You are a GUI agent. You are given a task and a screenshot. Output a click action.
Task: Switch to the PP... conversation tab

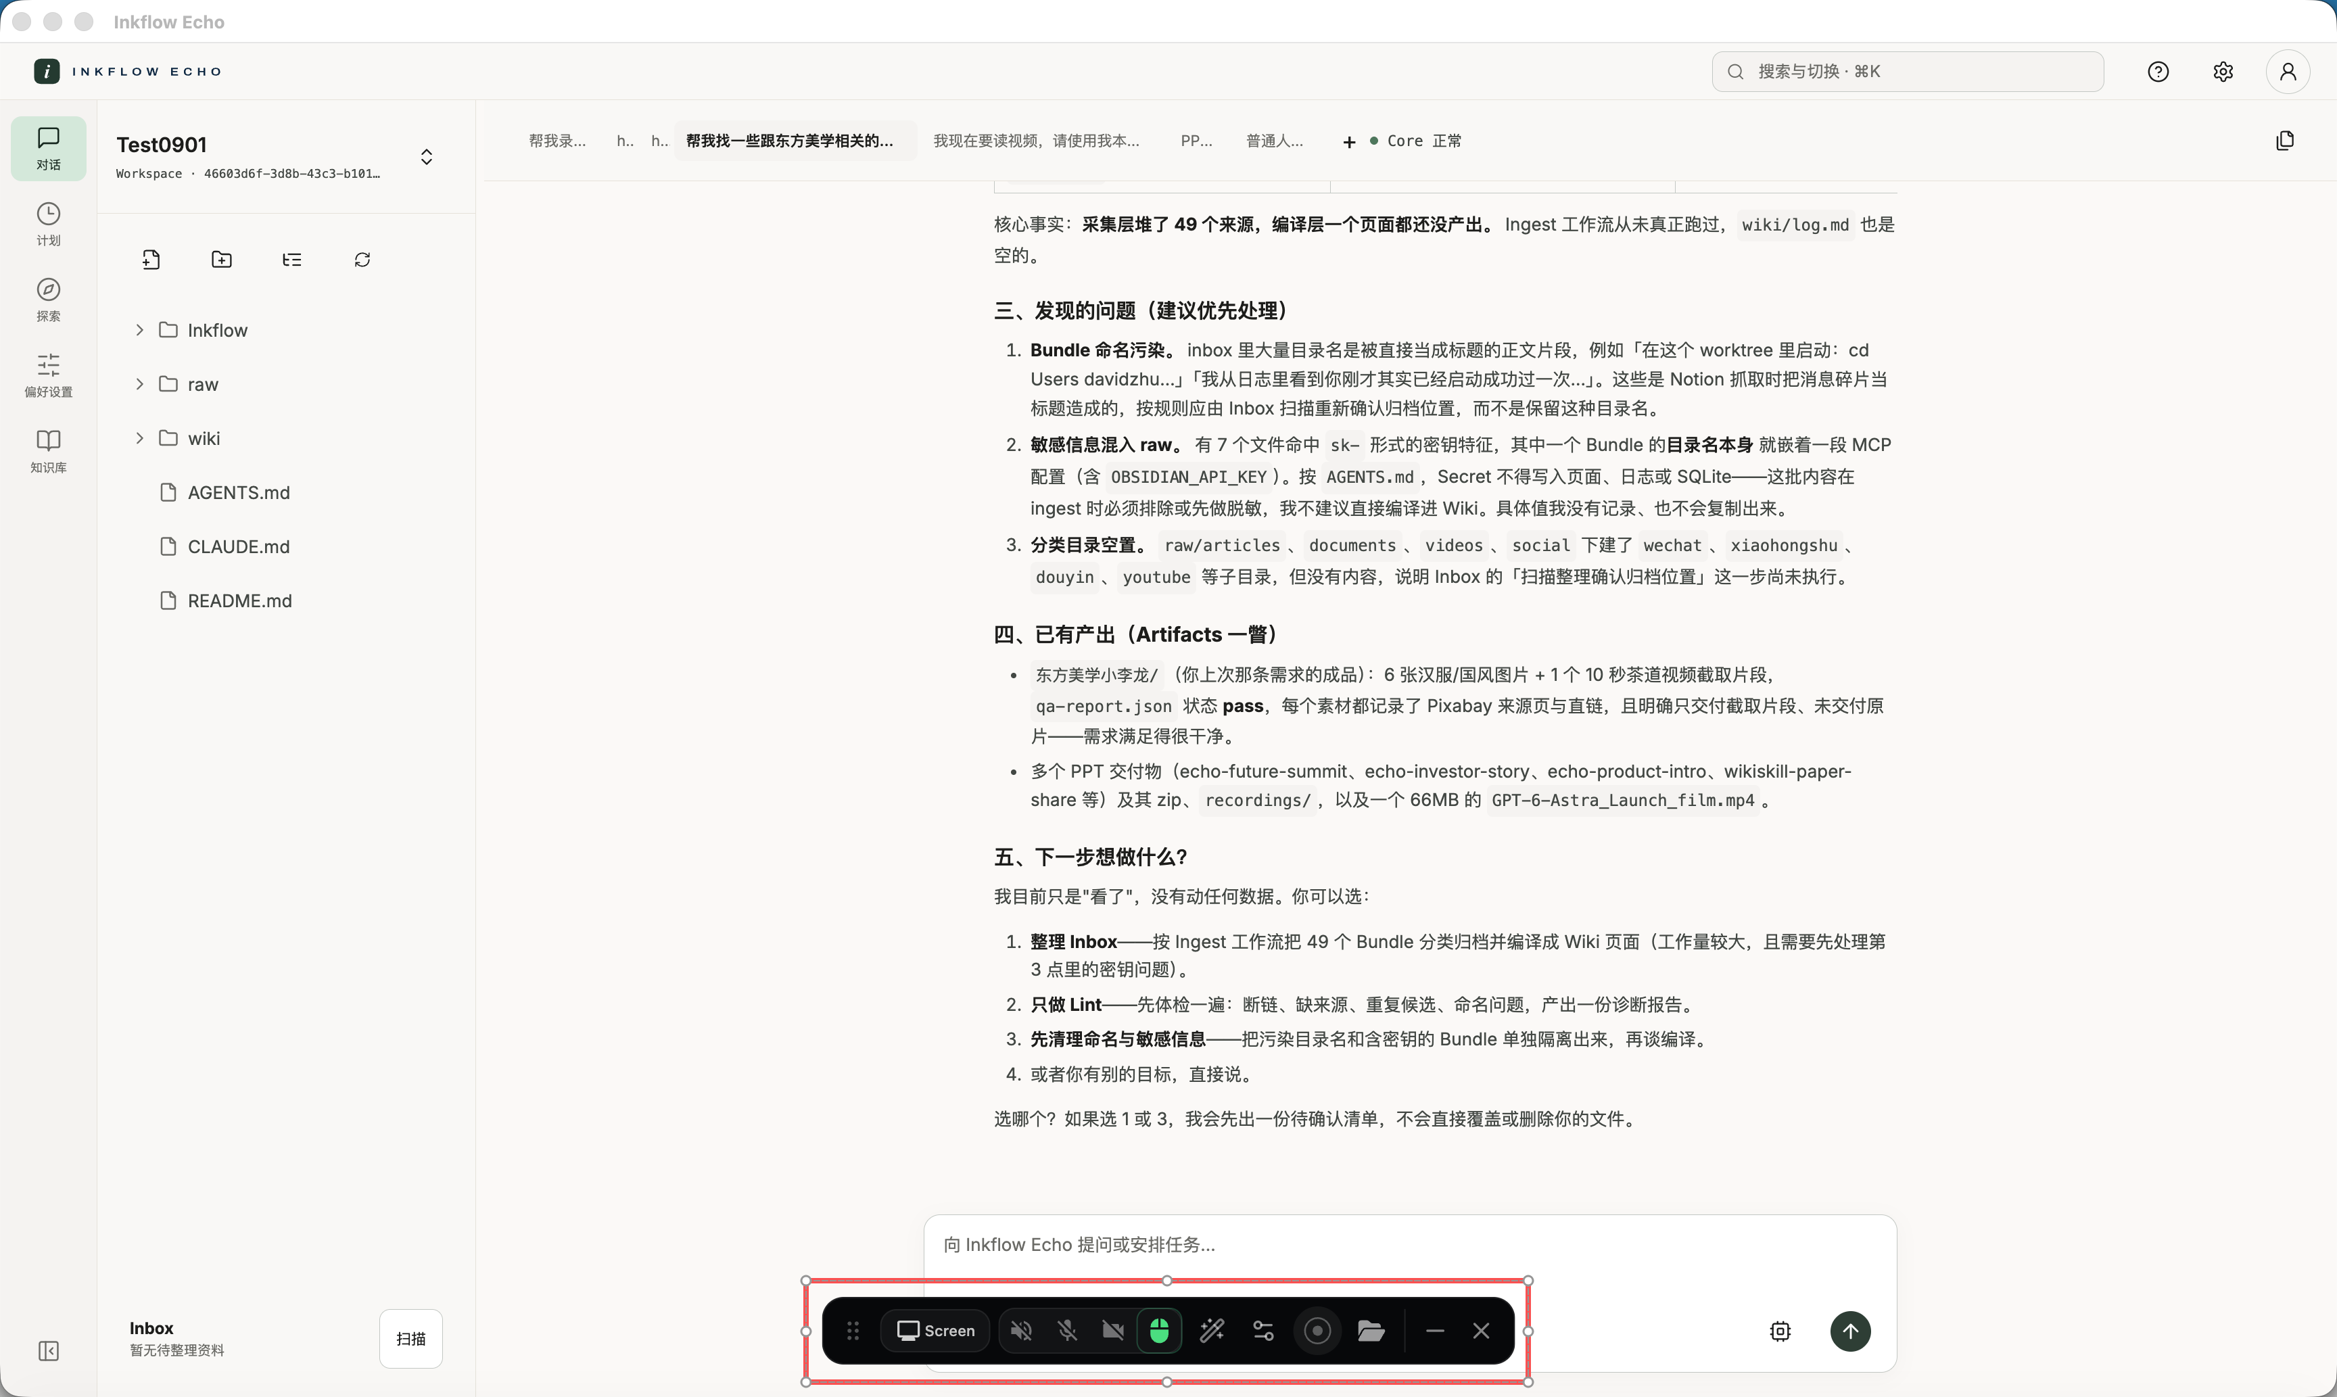coord(1196,140)
